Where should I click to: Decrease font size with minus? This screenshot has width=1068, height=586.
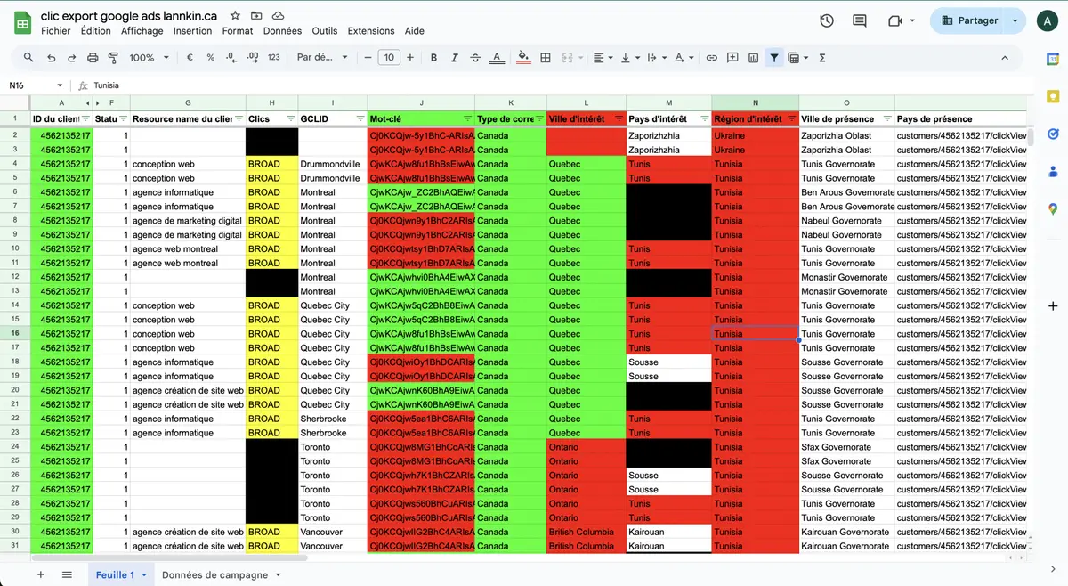point(368,58)
